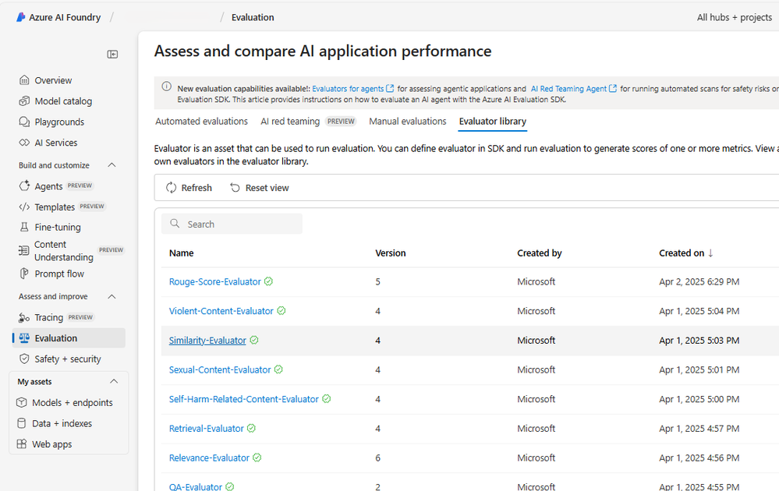Click the Model catalog icon in sidebar
The width and height of the screenshot is (779, 491).
(x=24, y=101)
